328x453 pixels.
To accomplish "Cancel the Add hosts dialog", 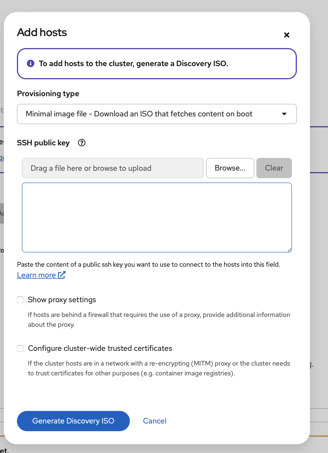I will click(x=155, y=421).
